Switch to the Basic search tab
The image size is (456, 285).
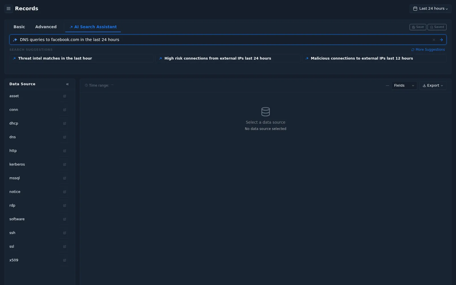tap(19, 27)
